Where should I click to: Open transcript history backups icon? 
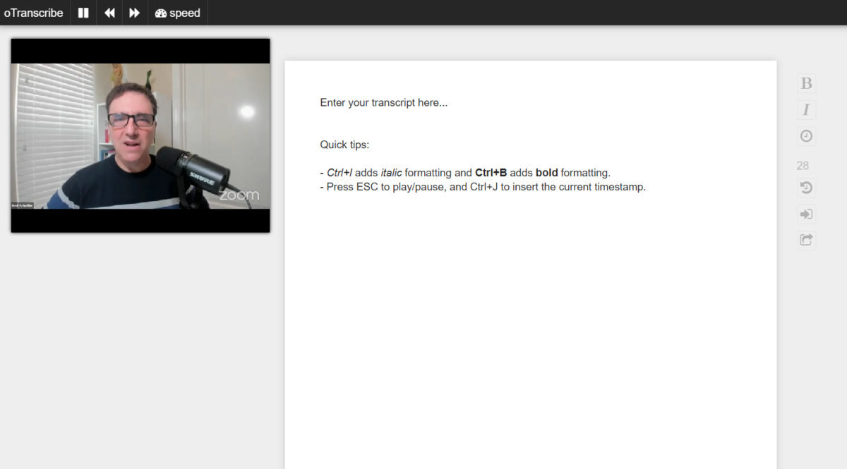coord(806,188)
